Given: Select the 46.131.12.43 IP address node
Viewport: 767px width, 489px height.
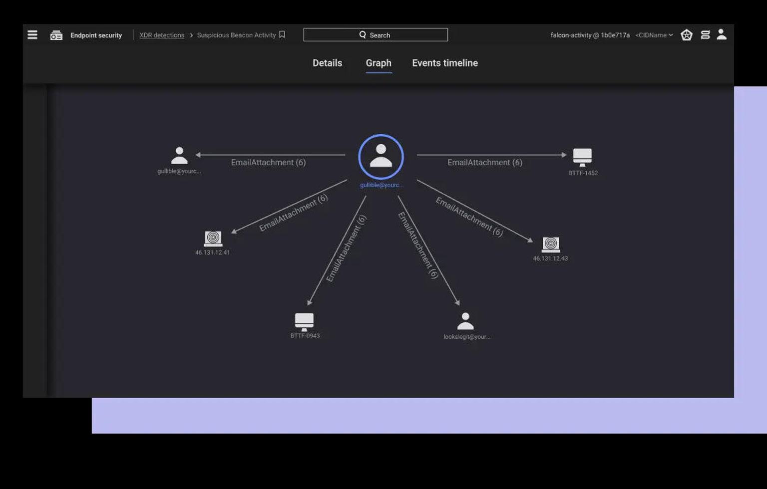Looking at the screenshot, I should click(551, 244).
